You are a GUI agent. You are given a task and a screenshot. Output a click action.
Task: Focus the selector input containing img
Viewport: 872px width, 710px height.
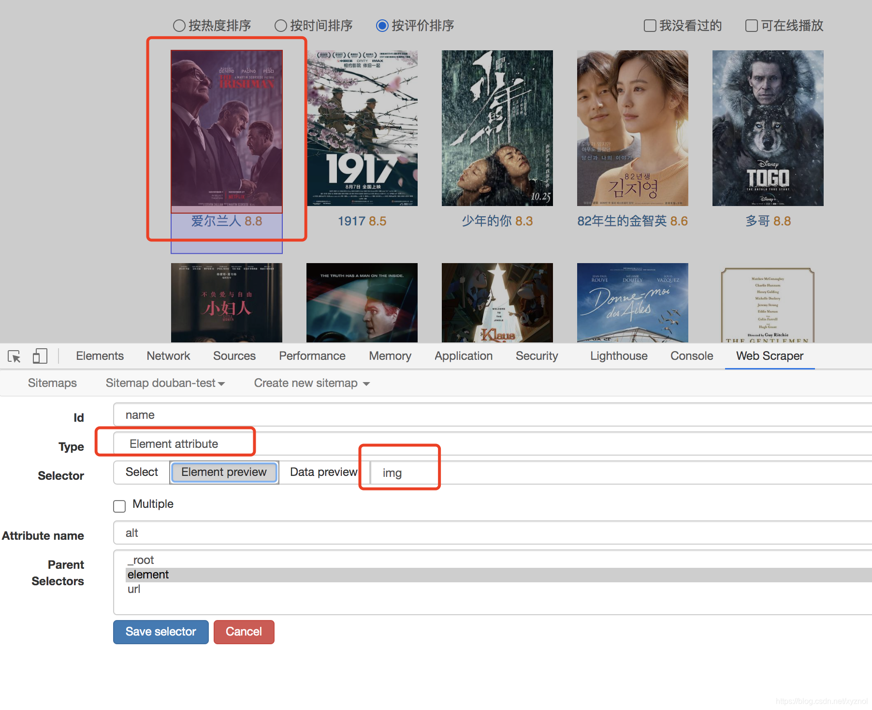pos(621,473)
